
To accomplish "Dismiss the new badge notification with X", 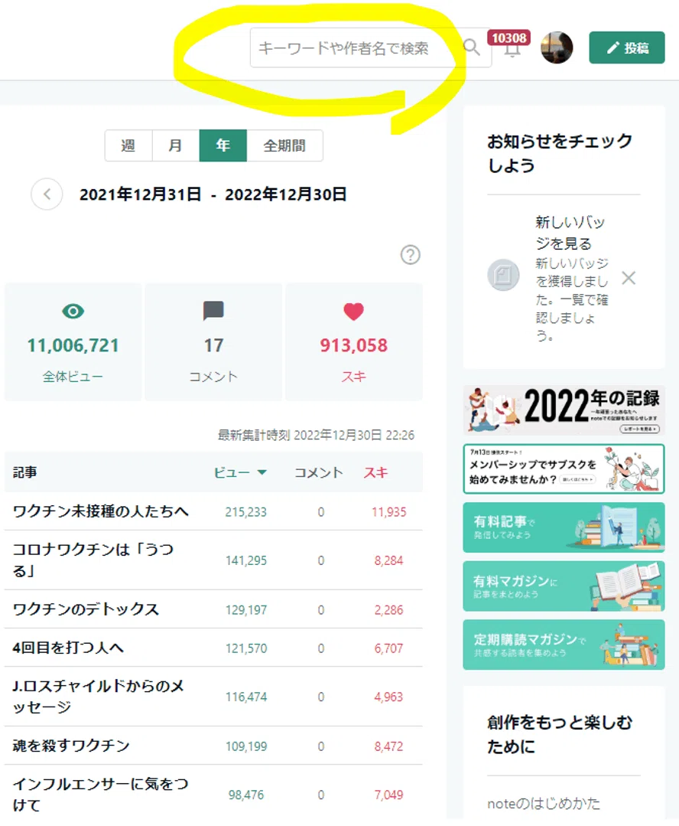I will [x=629, y=278].
